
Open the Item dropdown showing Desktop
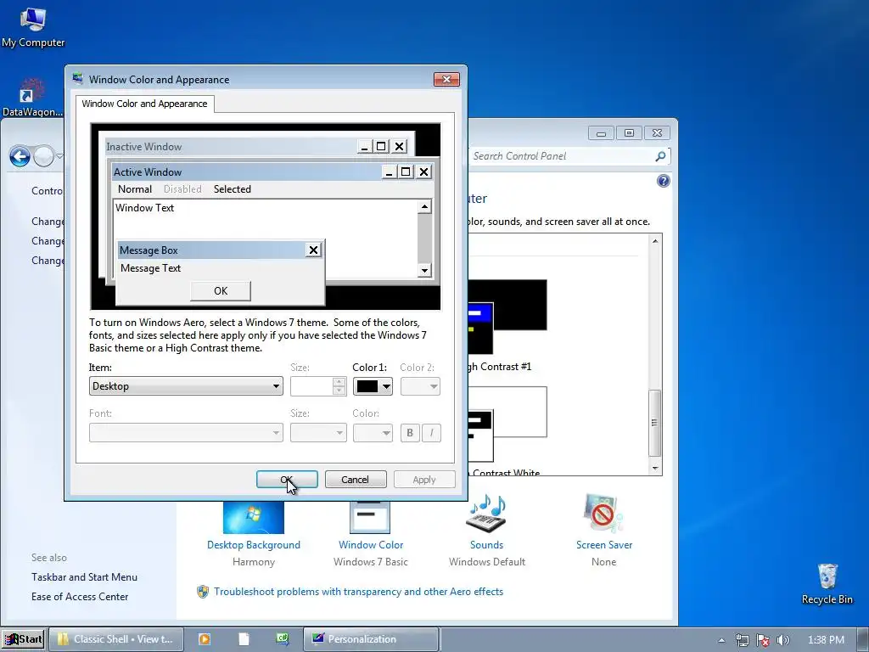click(x=186, y=386)
